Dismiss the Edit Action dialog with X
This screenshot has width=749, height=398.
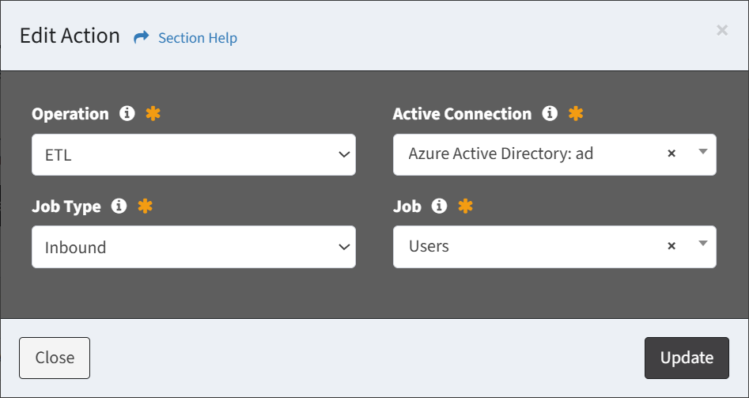point(722,31)
